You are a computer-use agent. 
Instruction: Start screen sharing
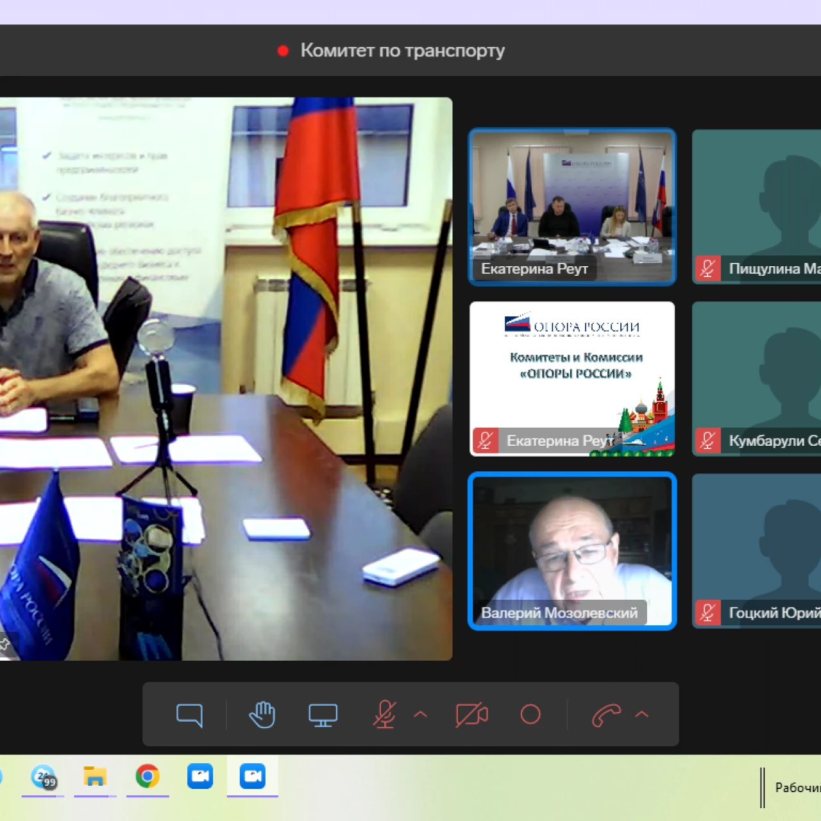point(323,715)
